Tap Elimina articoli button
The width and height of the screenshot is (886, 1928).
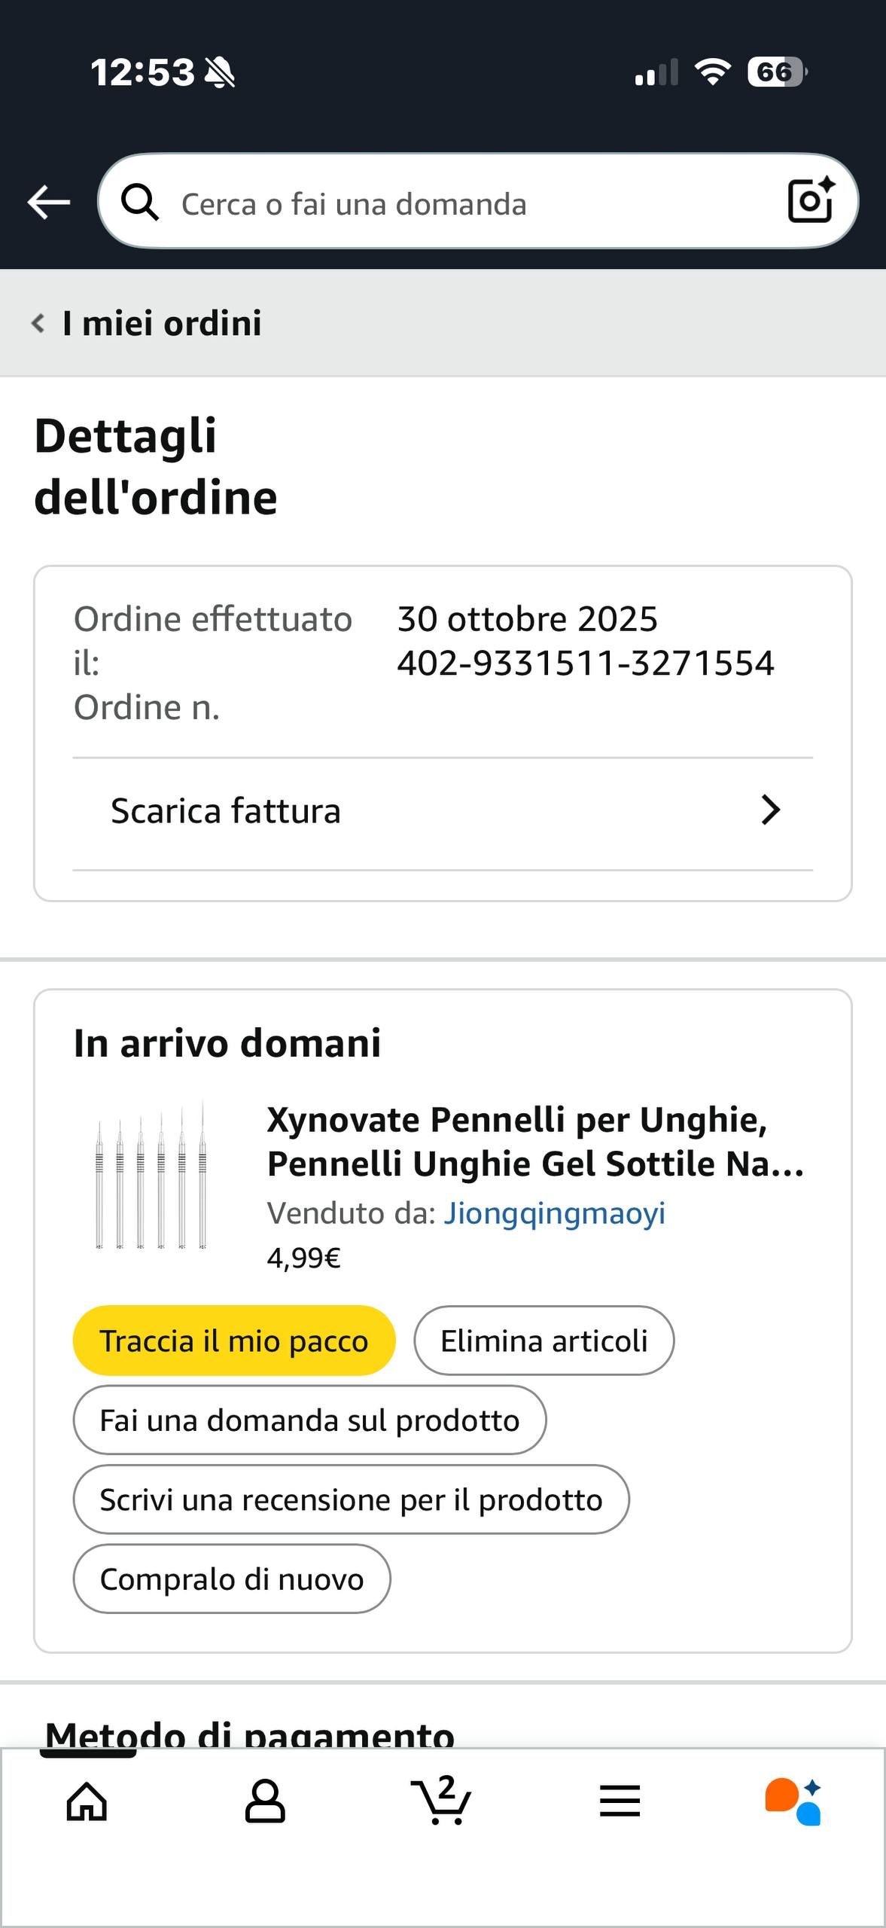point(543,1341)
